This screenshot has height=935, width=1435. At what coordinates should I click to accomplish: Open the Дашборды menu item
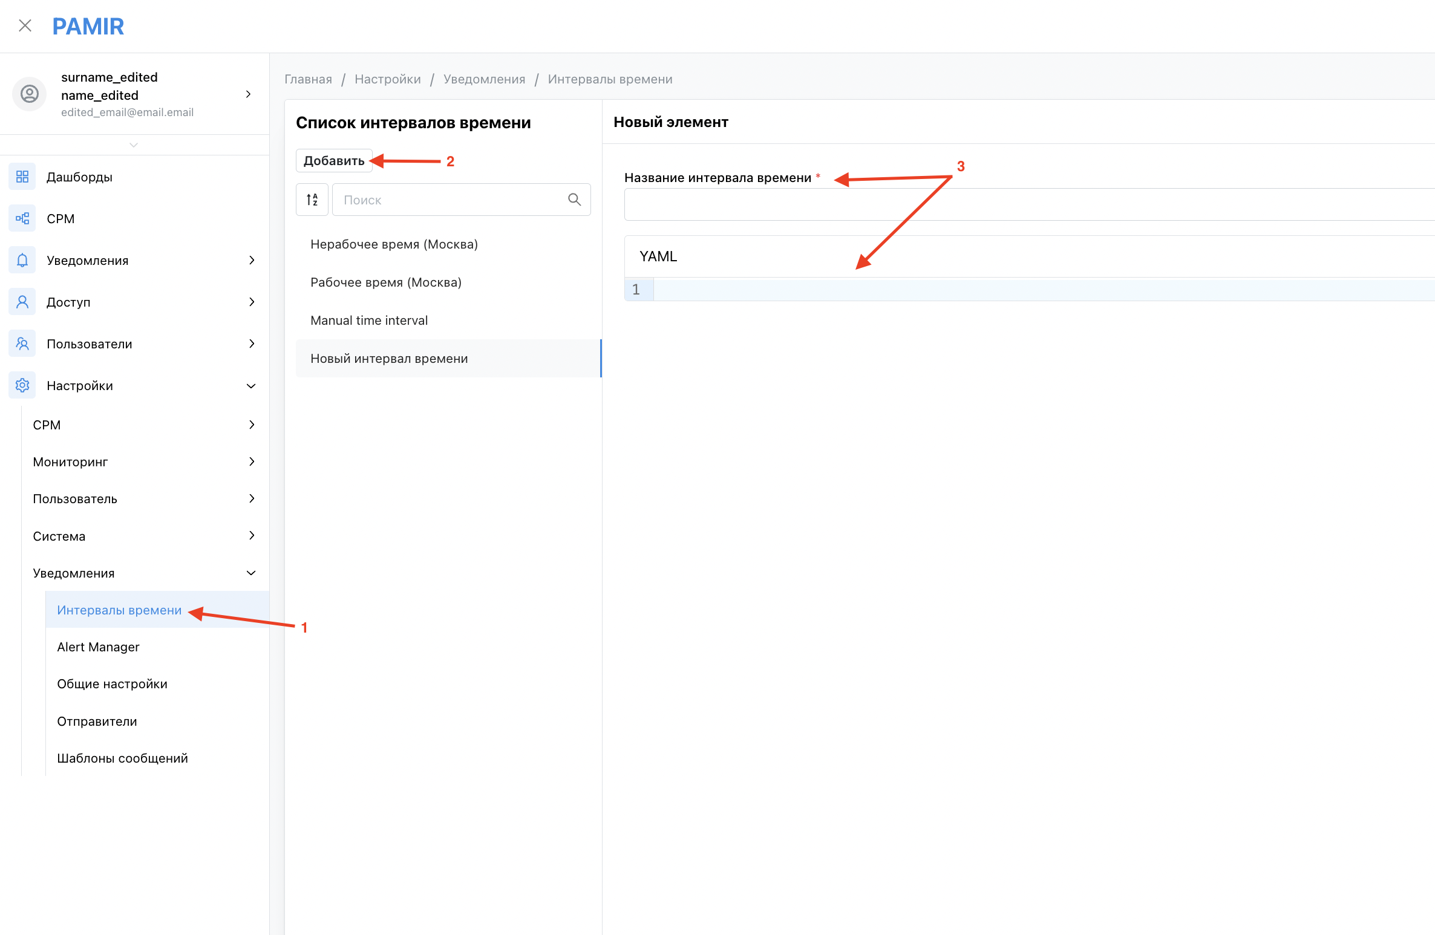pos(79,177)
